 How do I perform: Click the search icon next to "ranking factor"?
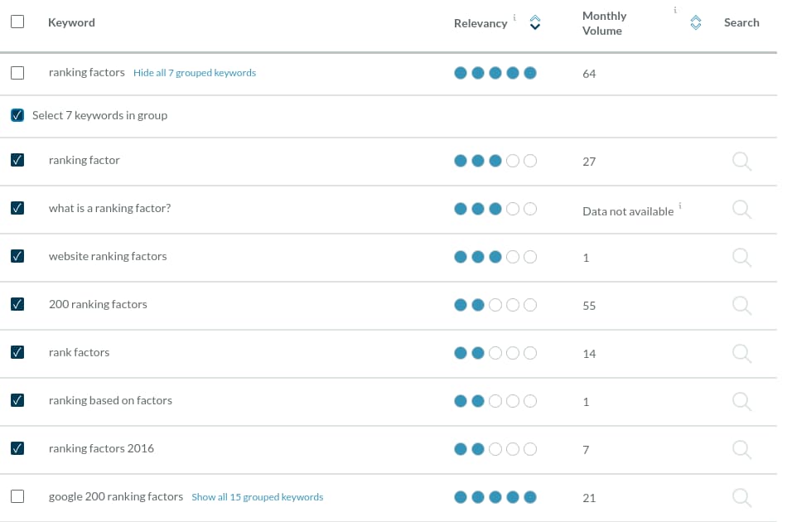[741, 161]
